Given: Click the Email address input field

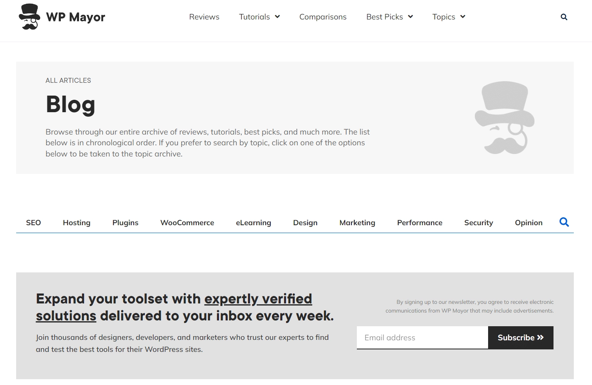Looking at the screenshot, I should (422, 337).
